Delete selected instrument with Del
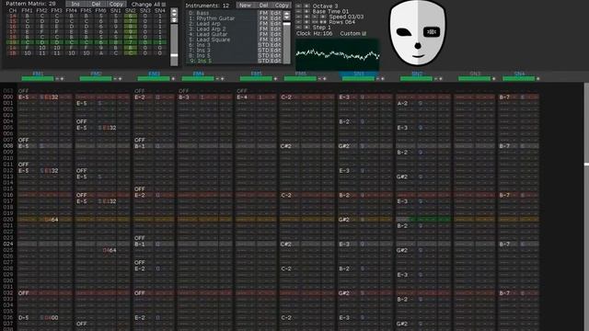The image size is (589, 331). point(264,6)
